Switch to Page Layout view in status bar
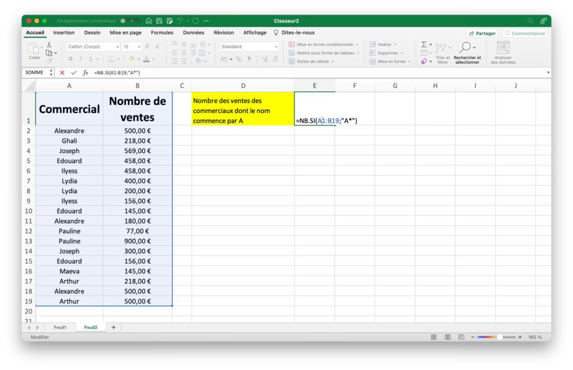The width and height of the screenshot is (573, 370). [x=448, y=337]
